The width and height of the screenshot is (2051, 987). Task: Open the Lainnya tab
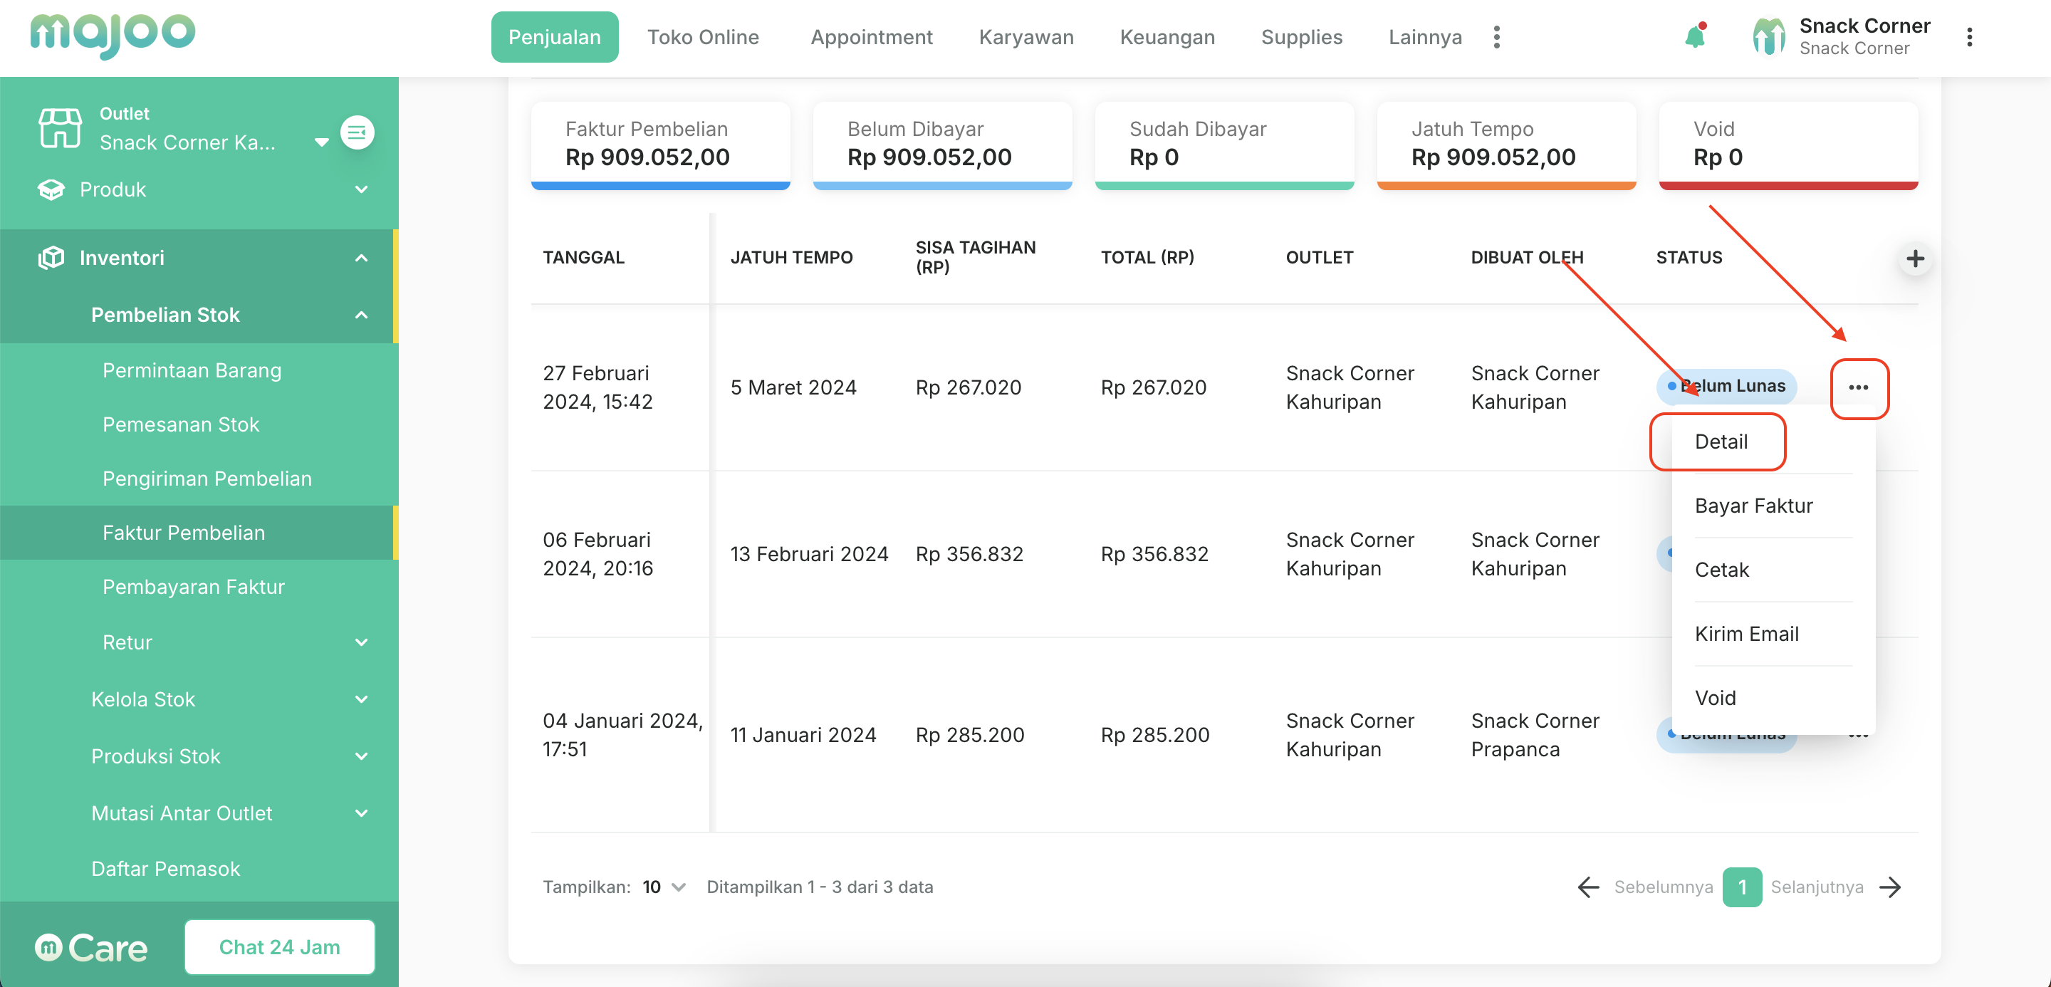1425,36
